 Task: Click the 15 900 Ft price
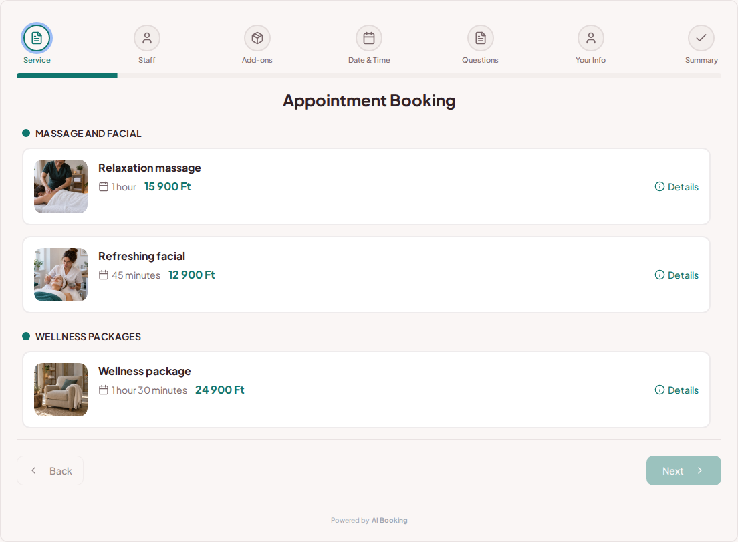point(168,186)
